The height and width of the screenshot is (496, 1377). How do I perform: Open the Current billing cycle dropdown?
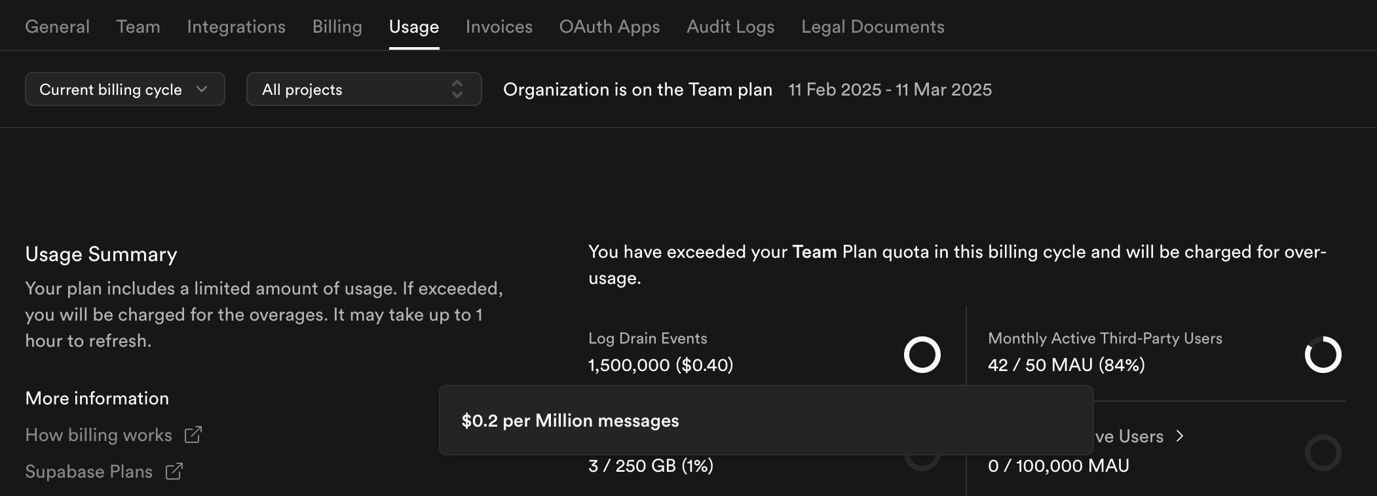click(x=125, y=89)
